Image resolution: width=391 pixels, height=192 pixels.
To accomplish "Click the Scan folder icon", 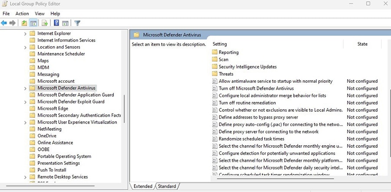I will coord(215,59).
